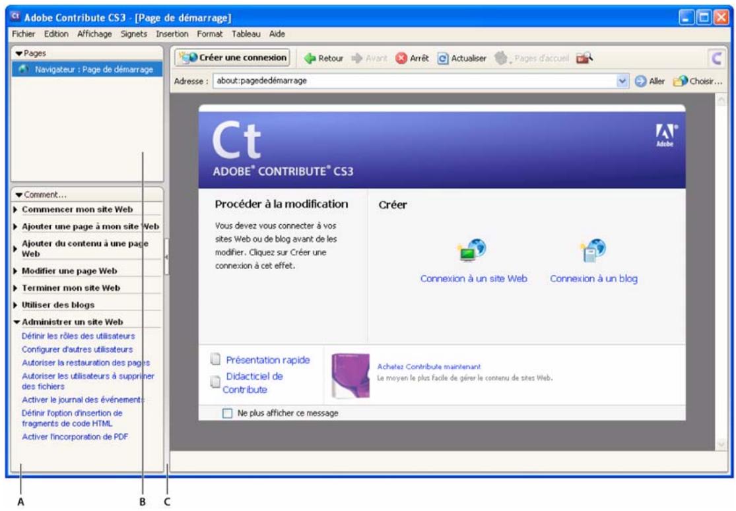Viewport: 736px width, 511px height.
Task: Click the search magnifier toolbar icon
Action: [584, 58]
